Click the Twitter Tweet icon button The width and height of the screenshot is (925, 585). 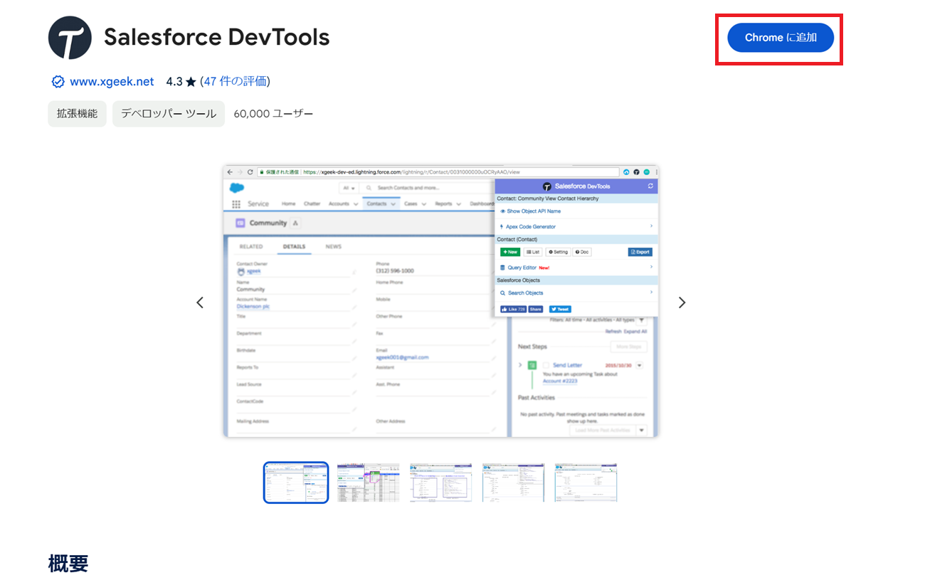[x=554, y=309]
